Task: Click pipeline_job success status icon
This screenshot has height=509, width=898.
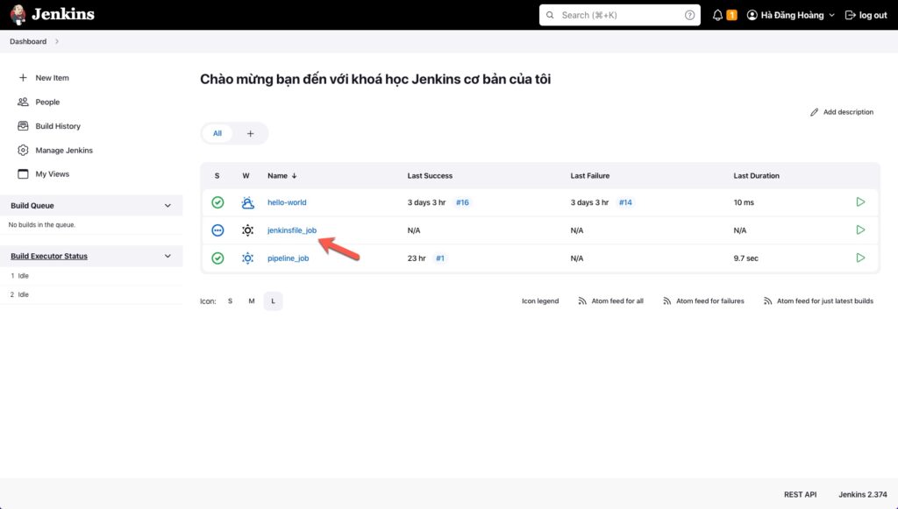Action: (217, 258)
